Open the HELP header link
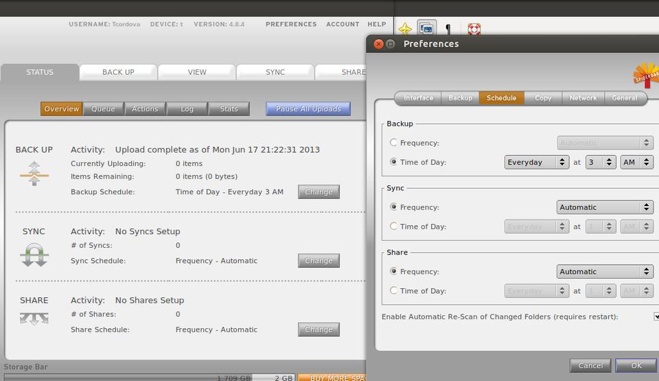This screenshot has height=381, width=659. pos(377,25)
